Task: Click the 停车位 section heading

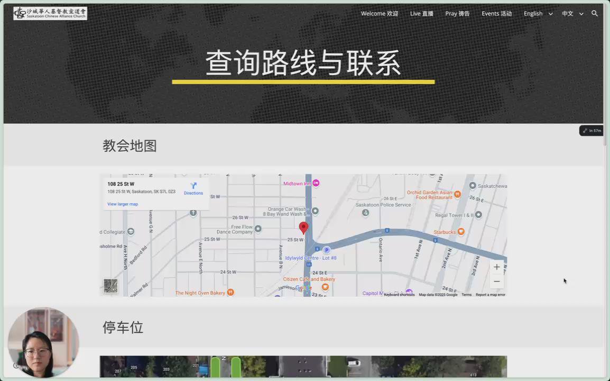Action: click(x=123, y=327)
